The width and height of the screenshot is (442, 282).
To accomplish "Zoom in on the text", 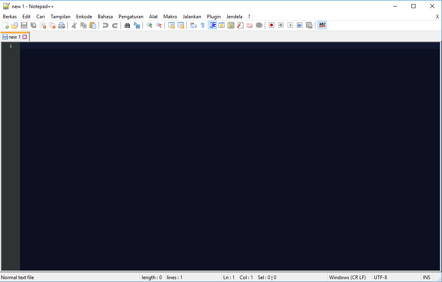I will pos(148,25).
